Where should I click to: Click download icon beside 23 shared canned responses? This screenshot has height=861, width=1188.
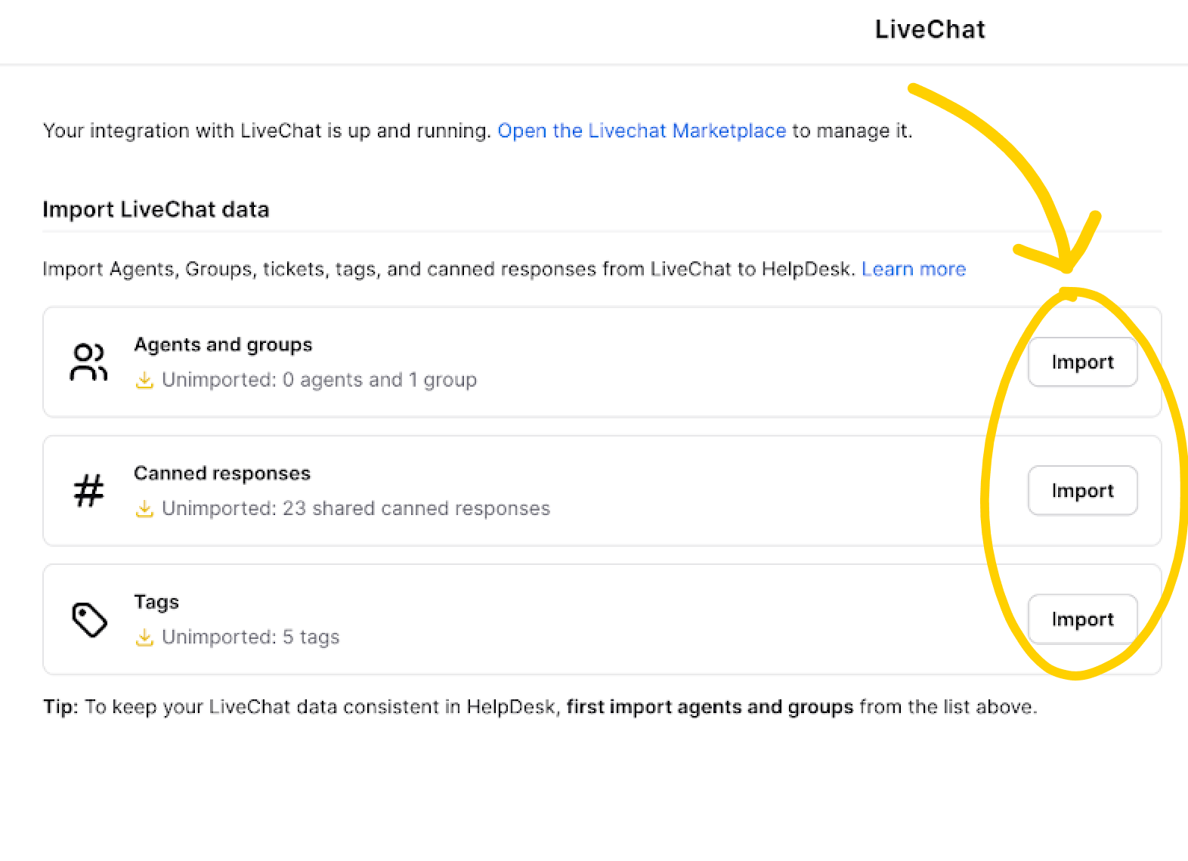[x=144, y=508]
